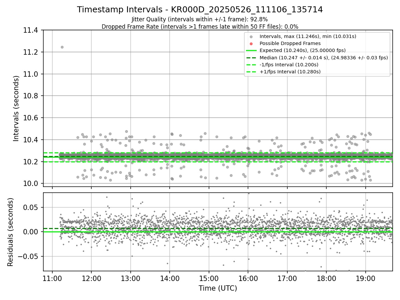This screenshot has width=400, height=300.
Task: Click the 'Time (UTC)' x-axis label
Action: tap(218, 288)
